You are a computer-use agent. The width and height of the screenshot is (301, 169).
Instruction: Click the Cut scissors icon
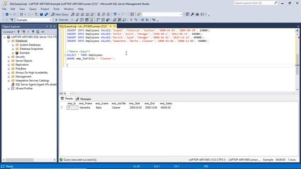coord(99,15)
